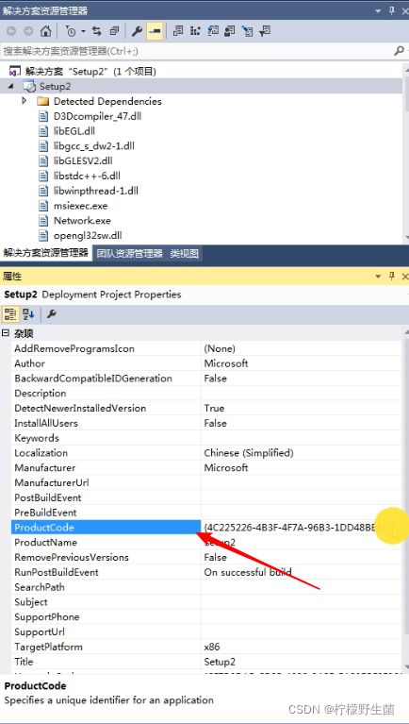Select libEGL.dll file
Viewport: 409px width, 724px height.
74,131
